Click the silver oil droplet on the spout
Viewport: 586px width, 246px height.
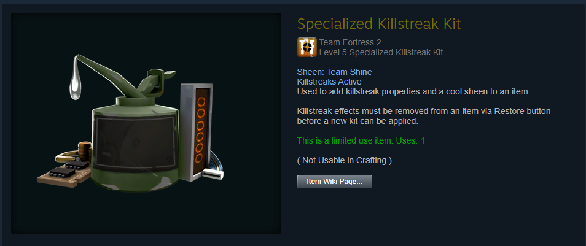76,85
